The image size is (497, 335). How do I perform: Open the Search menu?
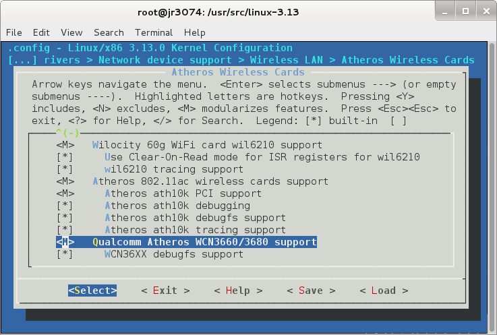109,32
